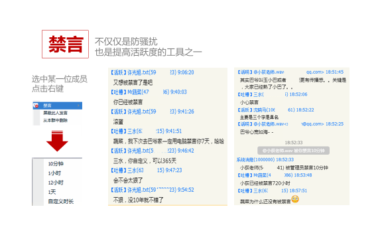Open sender 许光旭.txt at 9:06:20
Screen dimensions: 378x239
153,72
